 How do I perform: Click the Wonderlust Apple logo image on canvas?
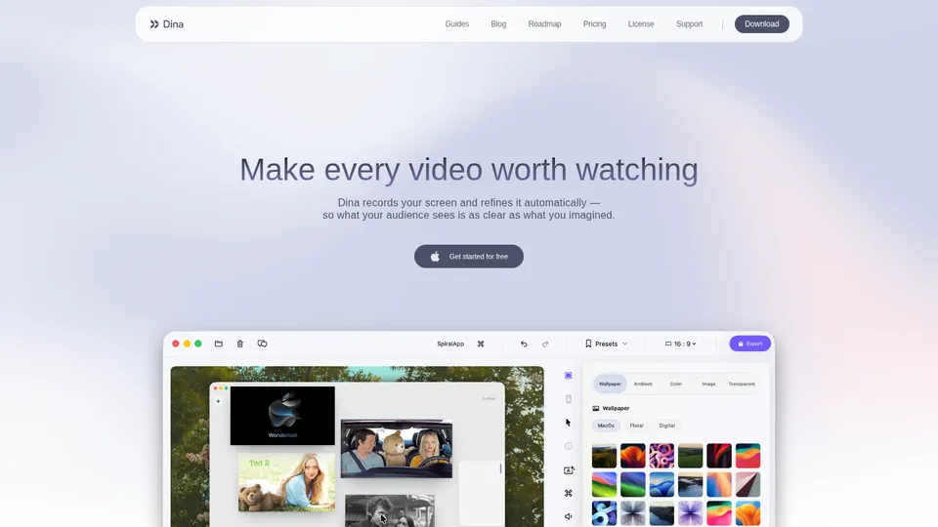click(282, 416)
